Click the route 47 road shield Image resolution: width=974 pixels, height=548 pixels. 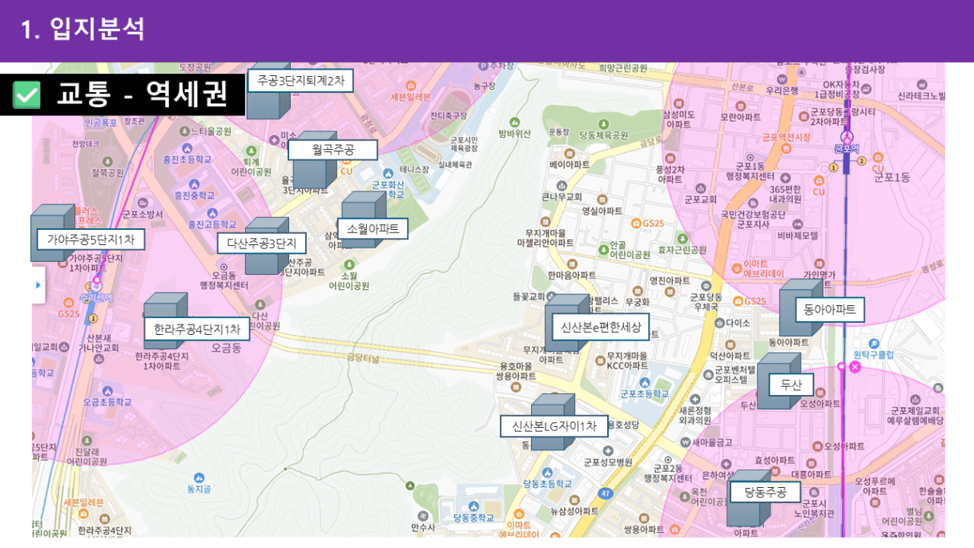click(606, 493)
